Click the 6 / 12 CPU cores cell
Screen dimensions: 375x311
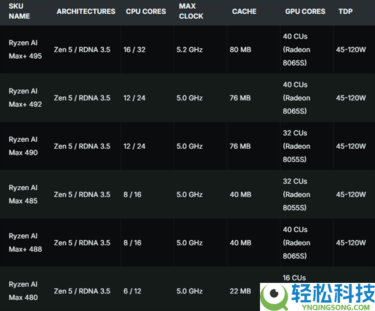(132, 291)
